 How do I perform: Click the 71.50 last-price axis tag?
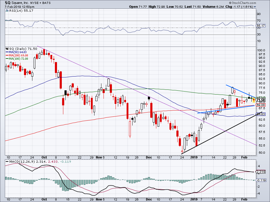pos(261,100)
